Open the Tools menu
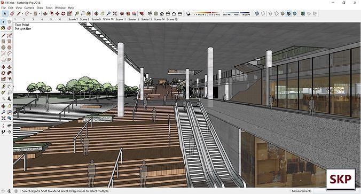 click(49, 8)
